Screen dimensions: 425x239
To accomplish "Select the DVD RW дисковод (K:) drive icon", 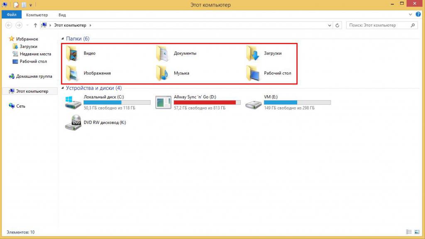I will coord(73,123).
